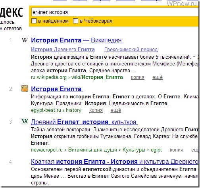This screenshot has width=200, height=188.
Task: Open the second result "История Египта"
Action: [x=57, y=89]
